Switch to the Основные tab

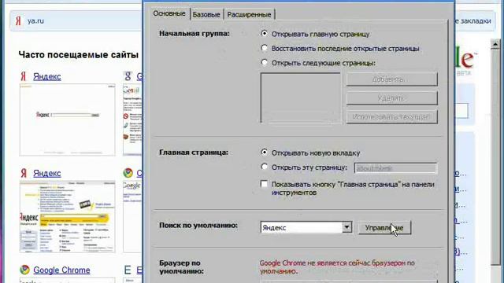(169, 14)
